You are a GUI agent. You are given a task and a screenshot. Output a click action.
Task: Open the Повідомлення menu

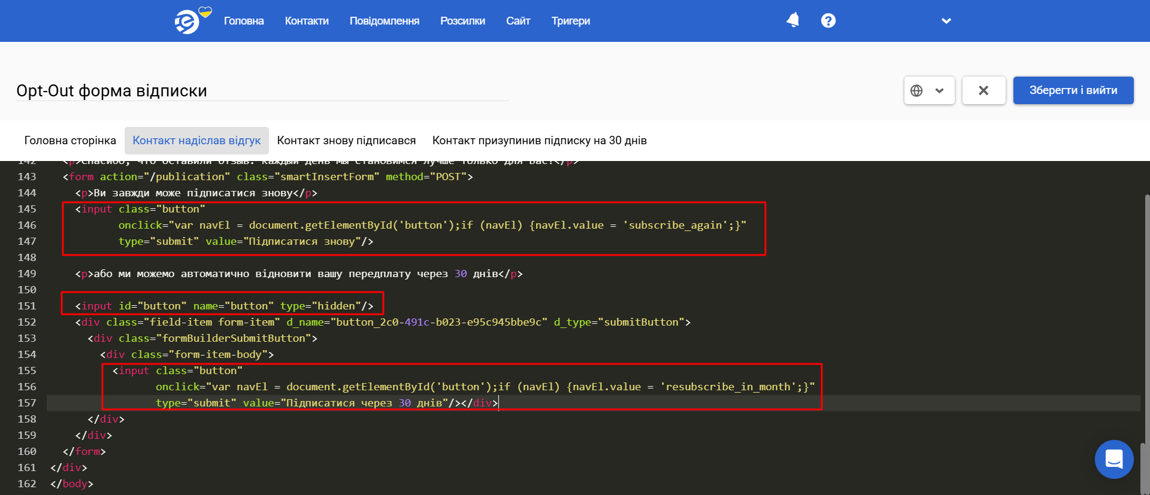[x=385, y=21]
